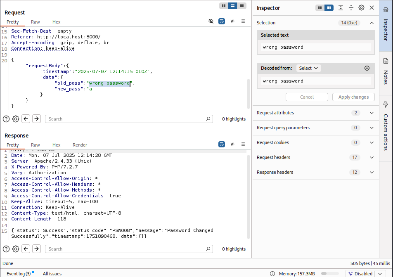Click the Inspector settings gear icon
The width and height of the screenshot is (393, 277).
(361, 8)
